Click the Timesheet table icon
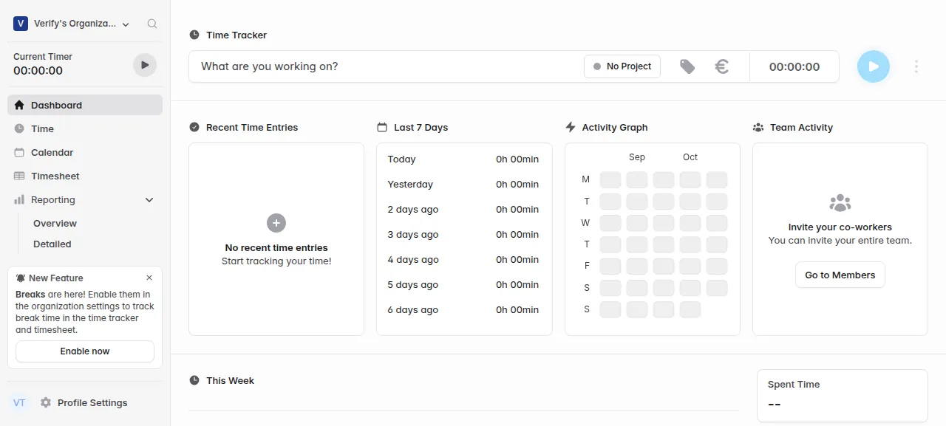Viewport: 946px width, 426px height. (19, 176)
